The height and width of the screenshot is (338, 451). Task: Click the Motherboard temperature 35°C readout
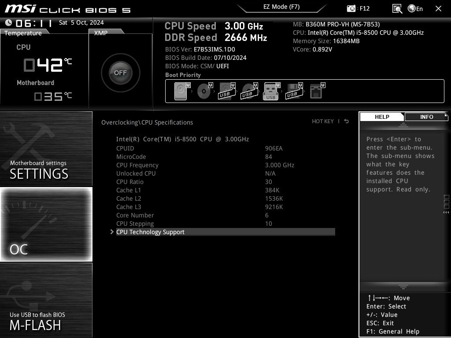(53, 96)
